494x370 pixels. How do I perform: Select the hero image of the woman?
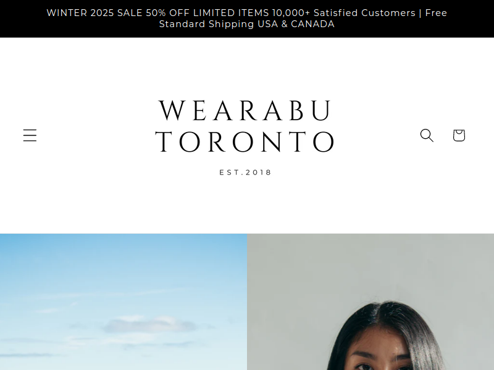pyautogui.click(x=371, y=302)
